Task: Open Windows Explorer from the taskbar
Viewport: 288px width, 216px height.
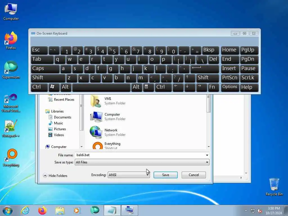Action: point(60,210)
